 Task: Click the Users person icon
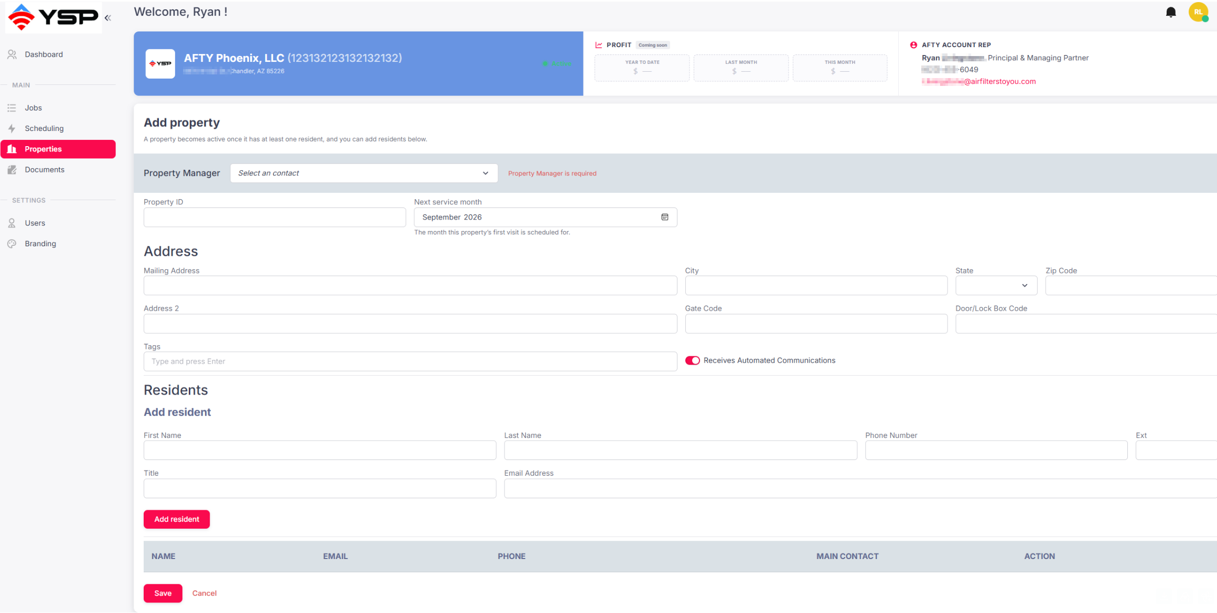(12, 223)
